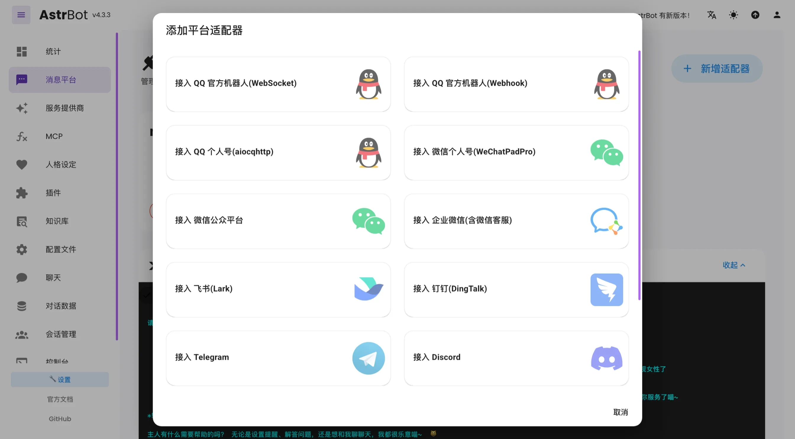Click the QQ penguin icon for aiocqhttp
Screen dimensions: 795x439
[x=369, y=153]
